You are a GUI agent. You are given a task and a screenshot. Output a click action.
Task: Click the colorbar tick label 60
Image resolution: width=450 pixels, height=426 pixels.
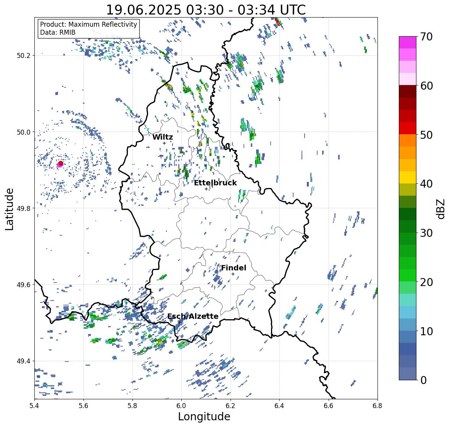426,86
